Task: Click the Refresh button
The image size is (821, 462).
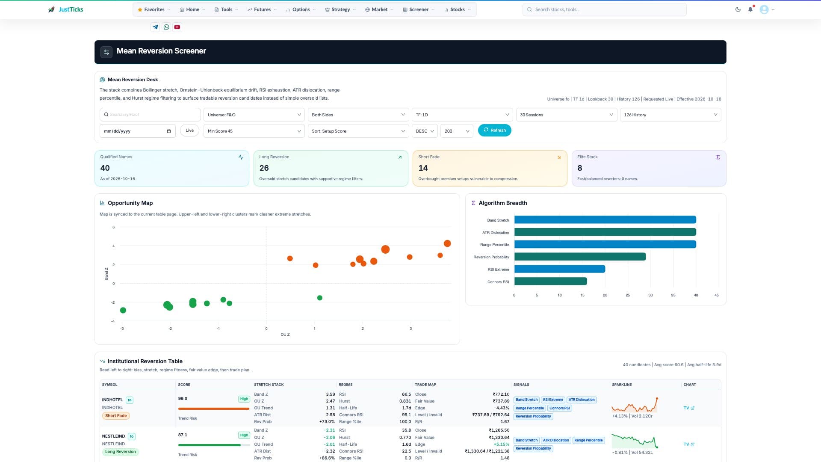Action: pos(494,130)
